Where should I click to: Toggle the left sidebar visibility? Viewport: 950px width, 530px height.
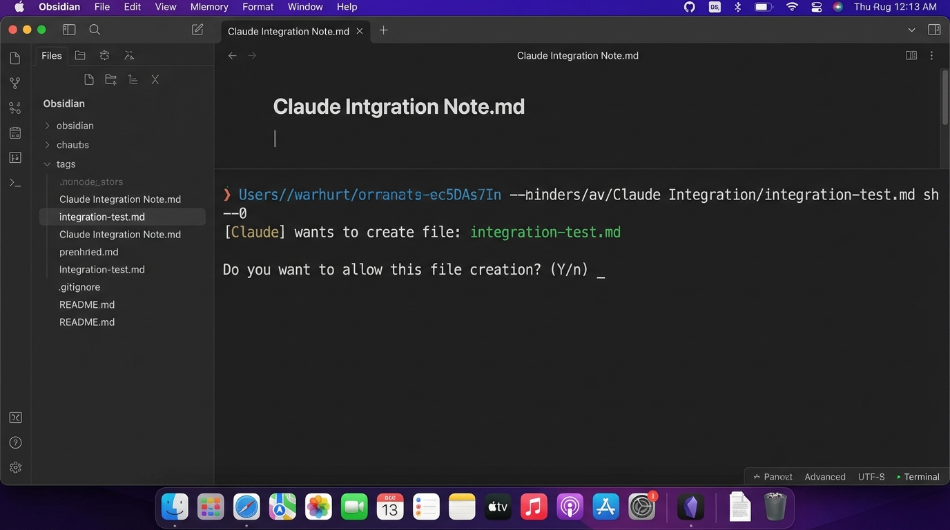pyautogui.click(x=68, y=30)
